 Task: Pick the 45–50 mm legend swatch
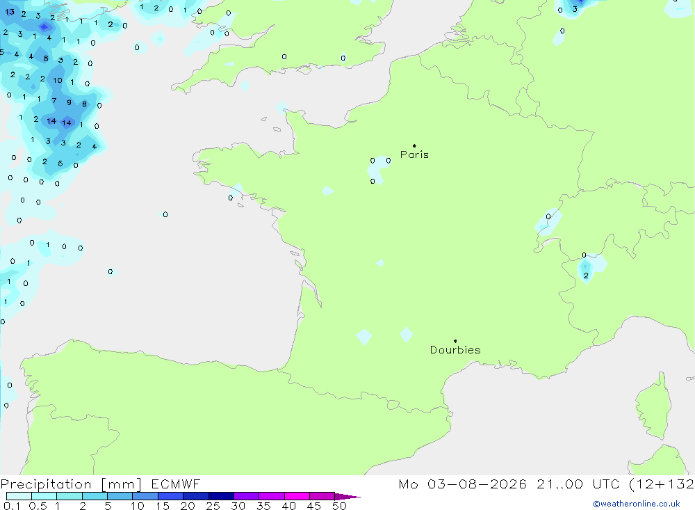(322, 496)
